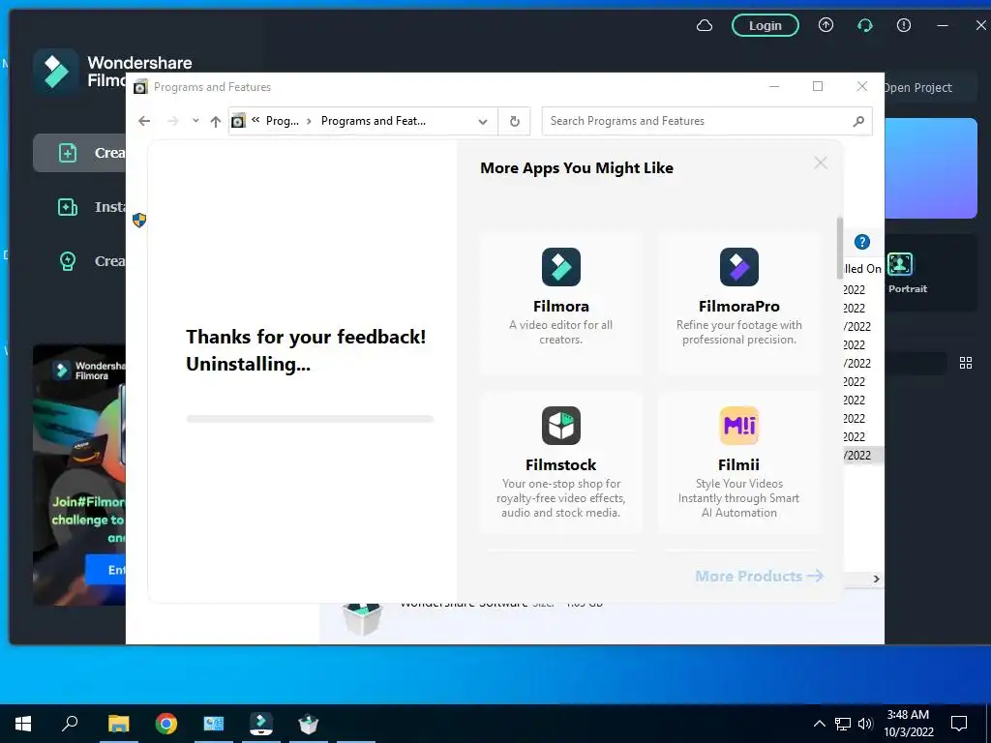Open the Filmora promo banner thumbnail
The image size is (991, 743).
(x=79, y=474)
